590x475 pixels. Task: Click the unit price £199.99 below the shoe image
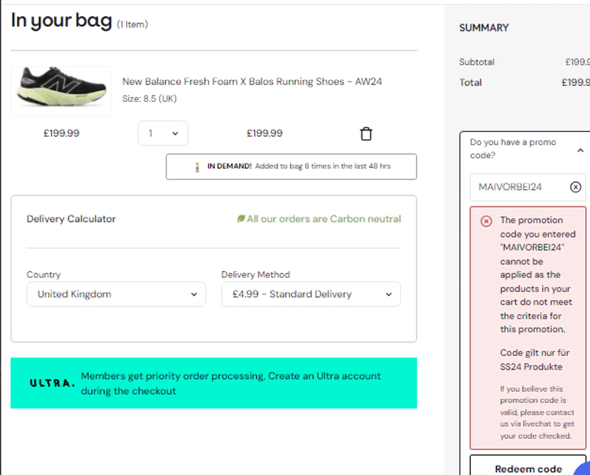[61, 133]
